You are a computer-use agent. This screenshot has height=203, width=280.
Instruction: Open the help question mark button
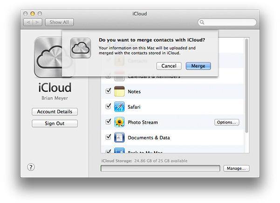click(31, 167)
